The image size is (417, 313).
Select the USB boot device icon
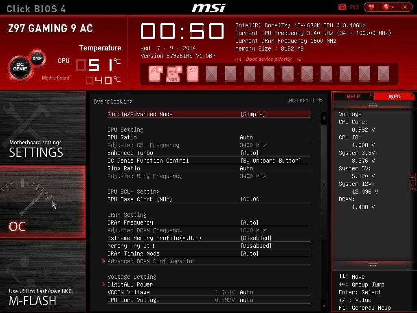point(173,75)
